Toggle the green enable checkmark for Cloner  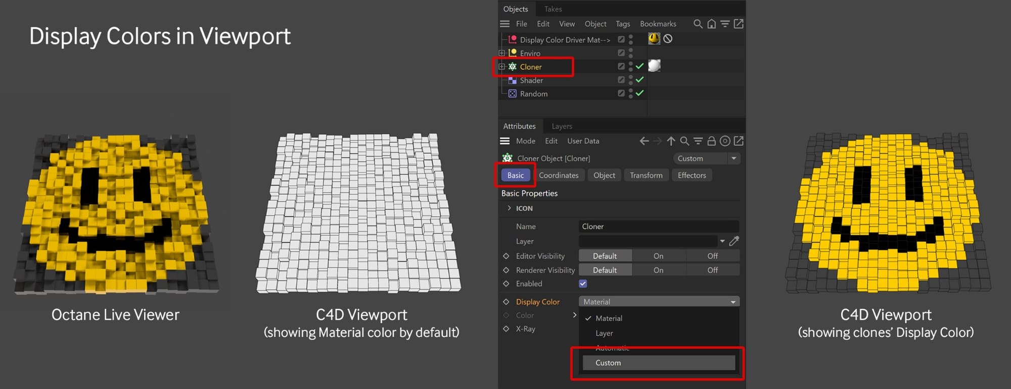click(x=639, y=66)
